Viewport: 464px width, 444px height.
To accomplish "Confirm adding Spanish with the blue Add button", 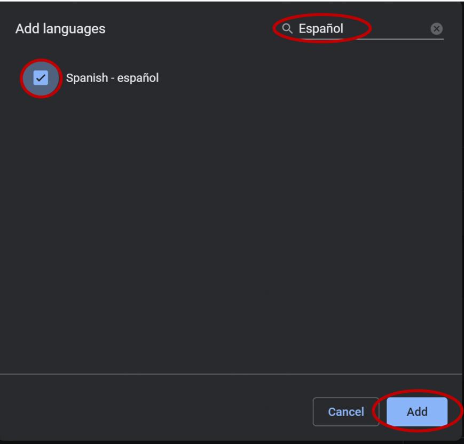I will 417,411.
